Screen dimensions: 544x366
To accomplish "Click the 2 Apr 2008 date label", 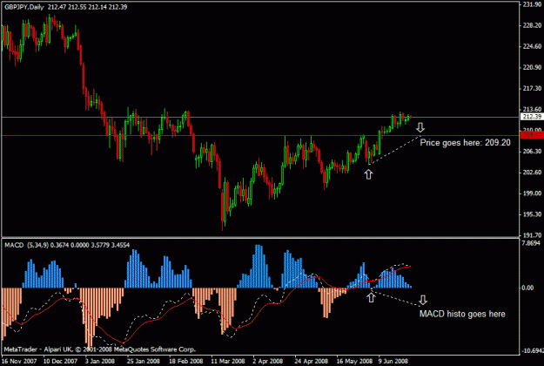I will 268,361.
